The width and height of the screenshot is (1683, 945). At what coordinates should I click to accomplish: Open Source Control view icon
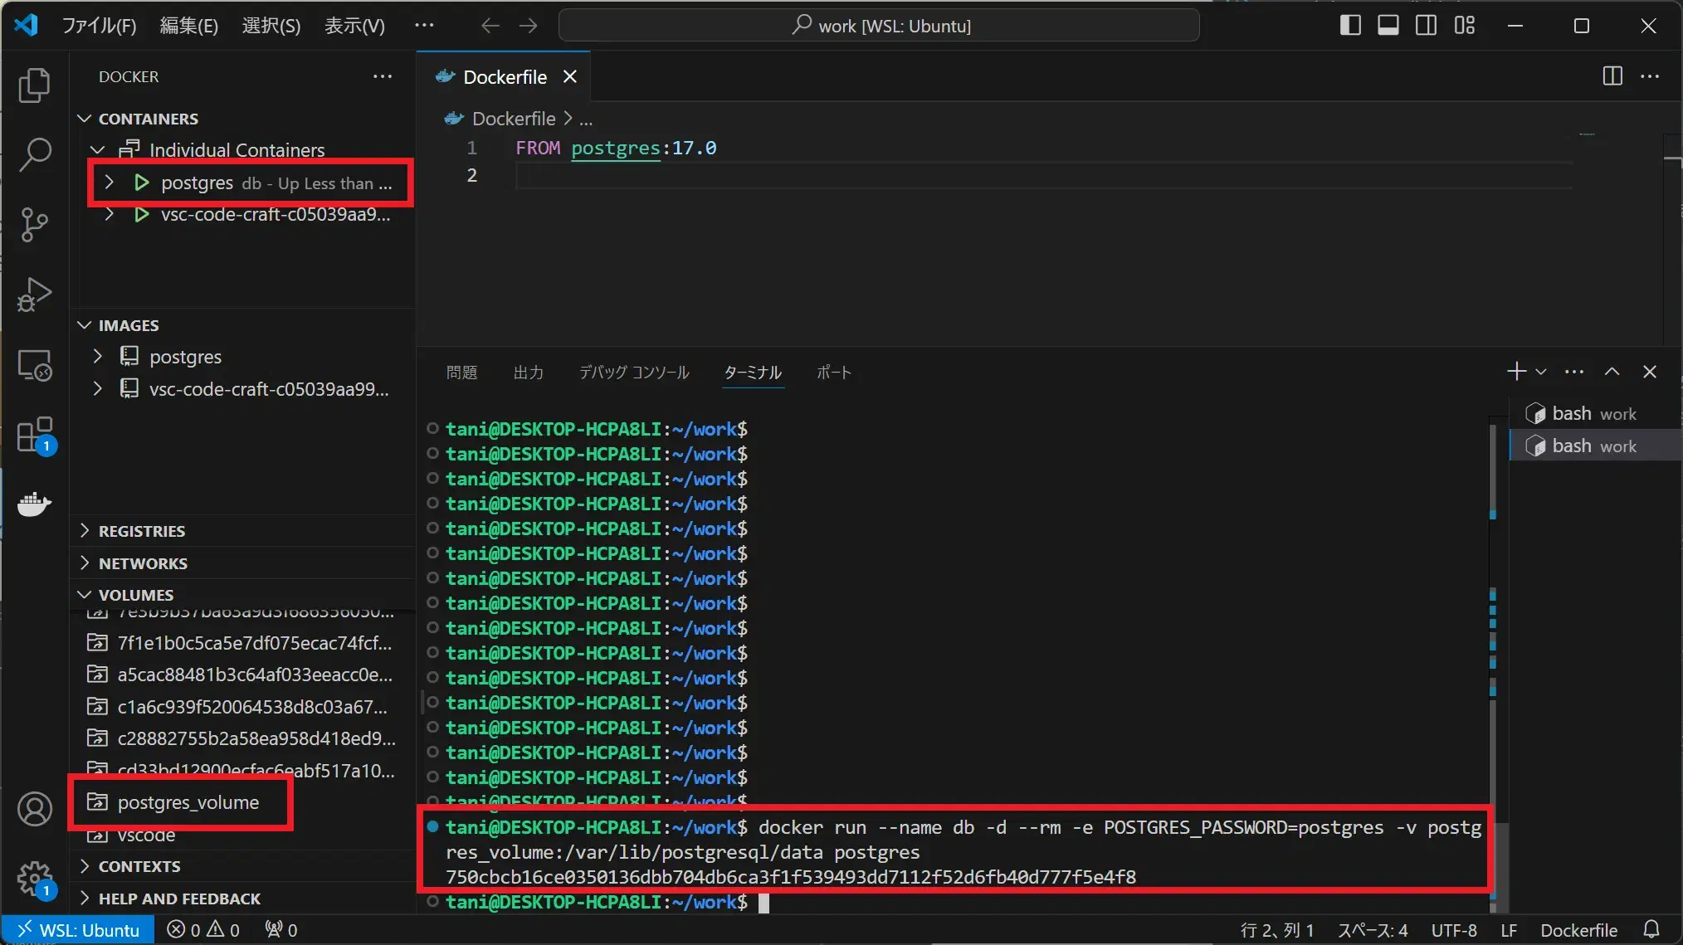point(34,224)
